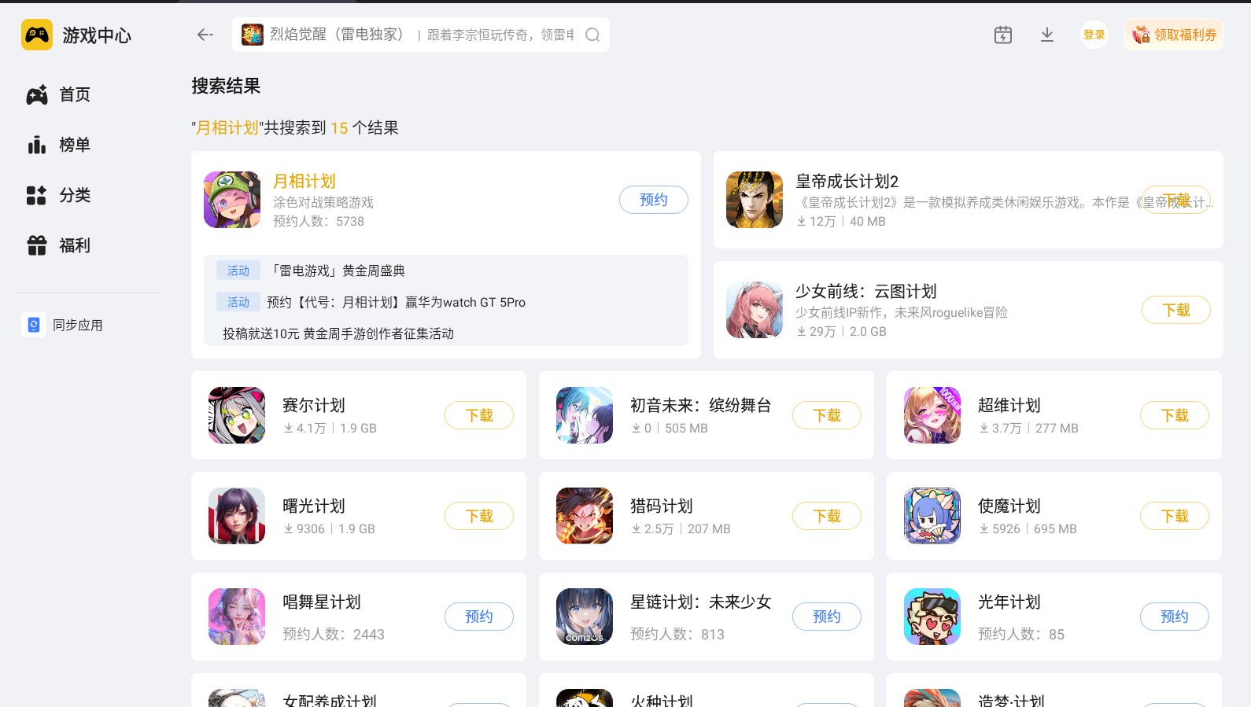The image size is (1251, 707).
Task: Open 同步应用 sync apps
Action: click(x=64, y=325)
